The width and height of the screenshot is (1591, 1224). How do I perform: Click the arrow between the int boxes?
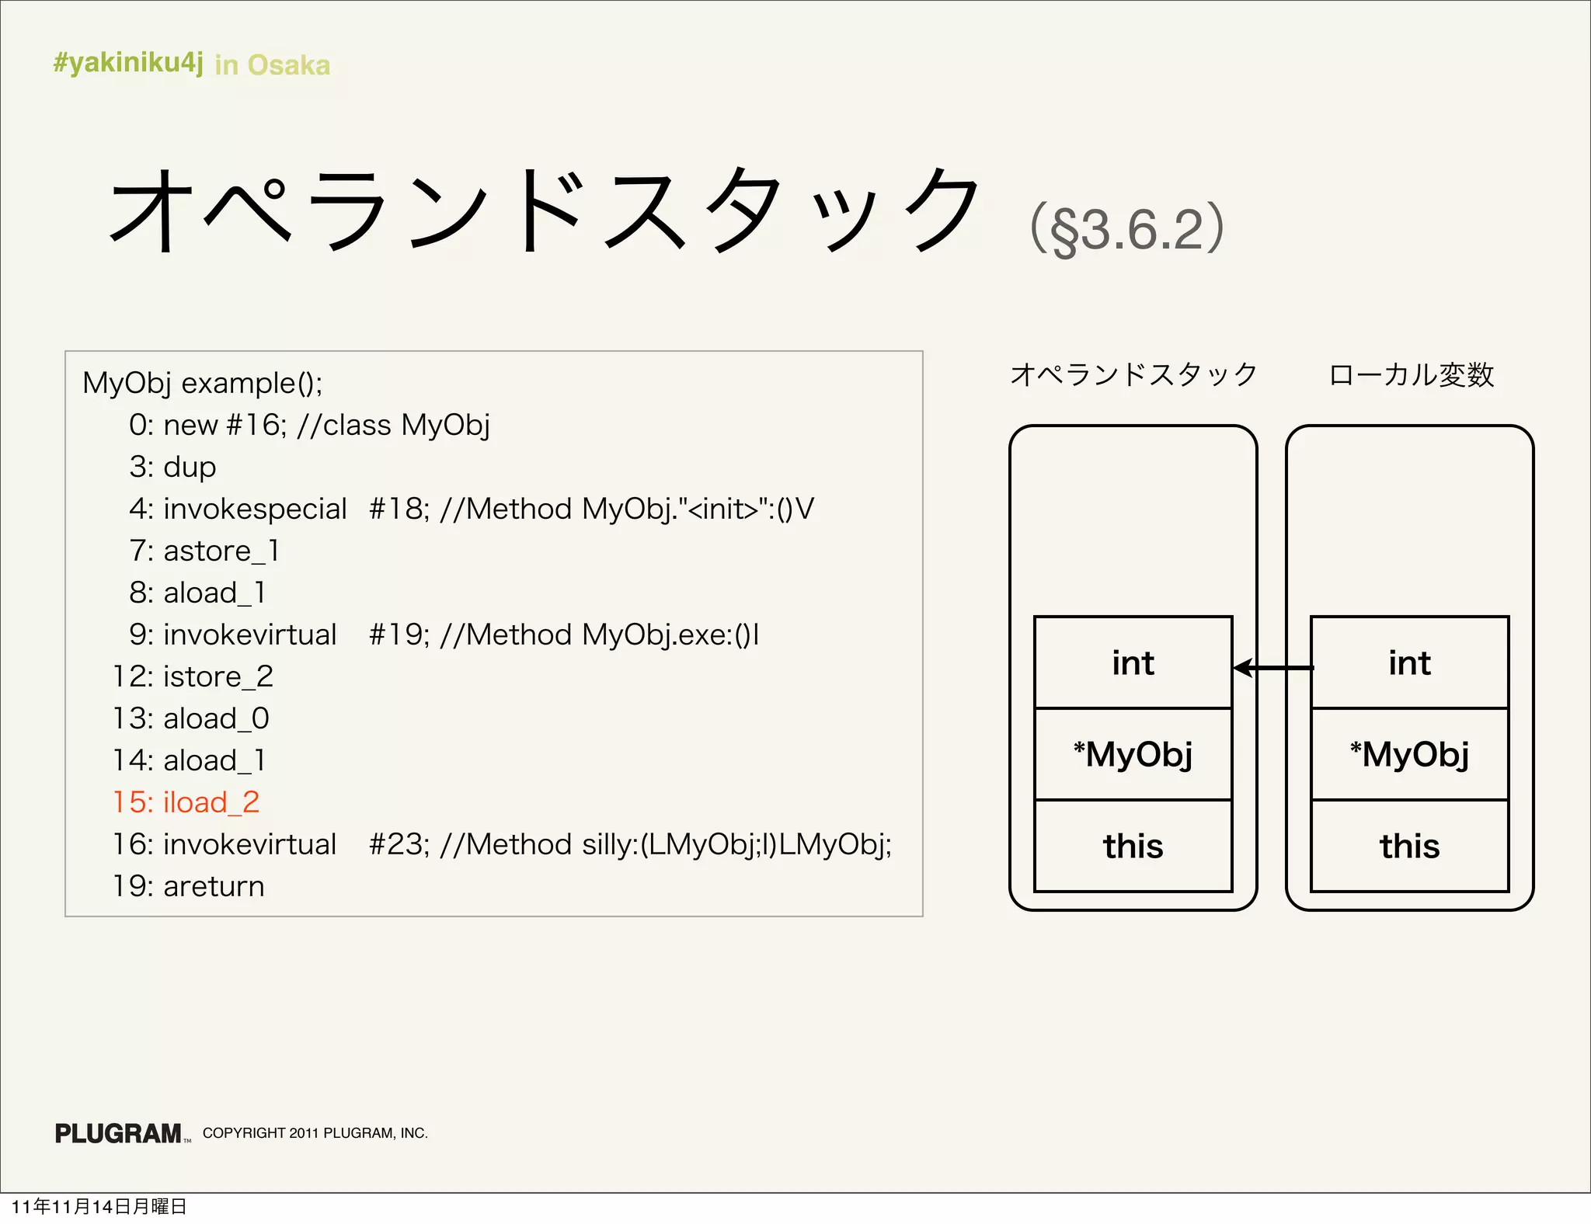coord(1272,667)
